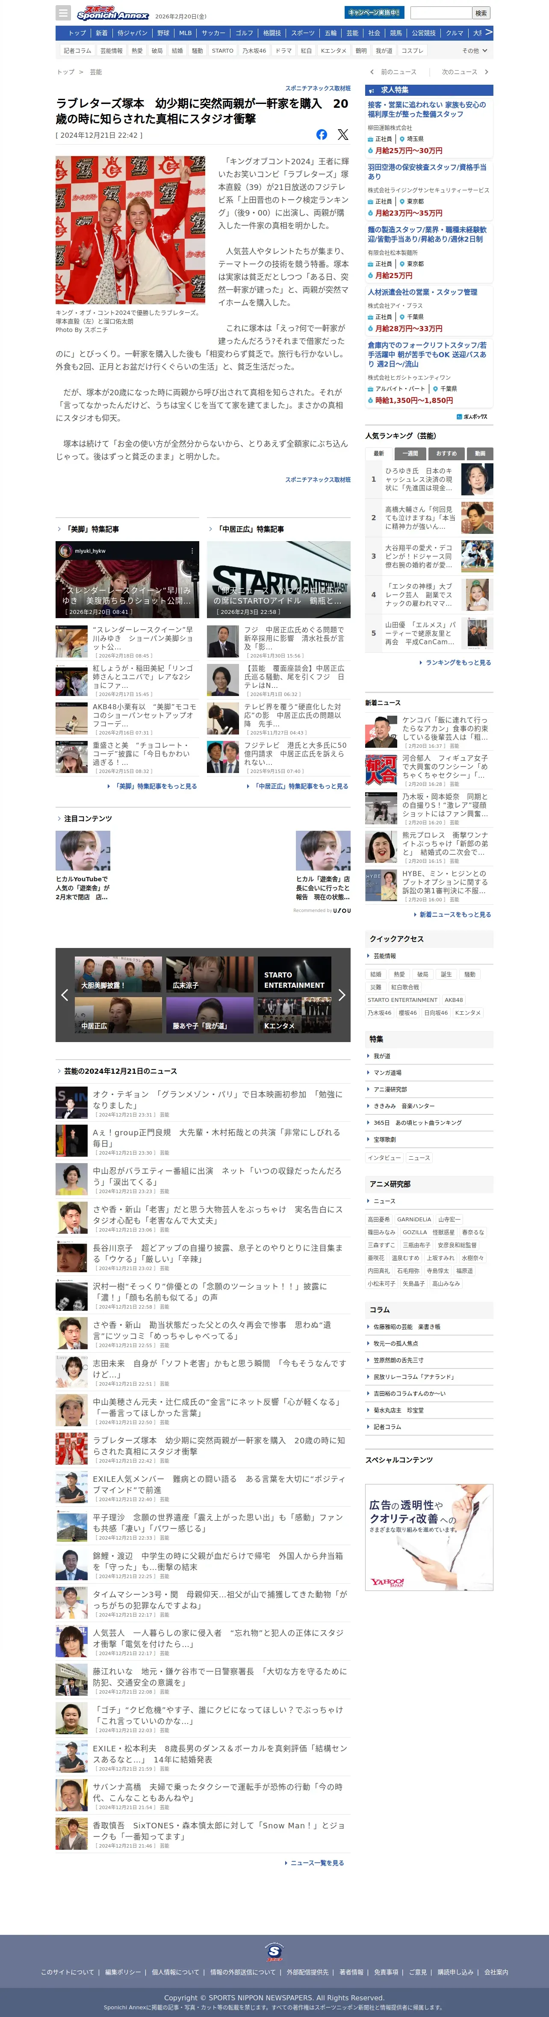Switch ranking to the 一週間 tab
This screenshot has height=2017, width=549.
410,453
